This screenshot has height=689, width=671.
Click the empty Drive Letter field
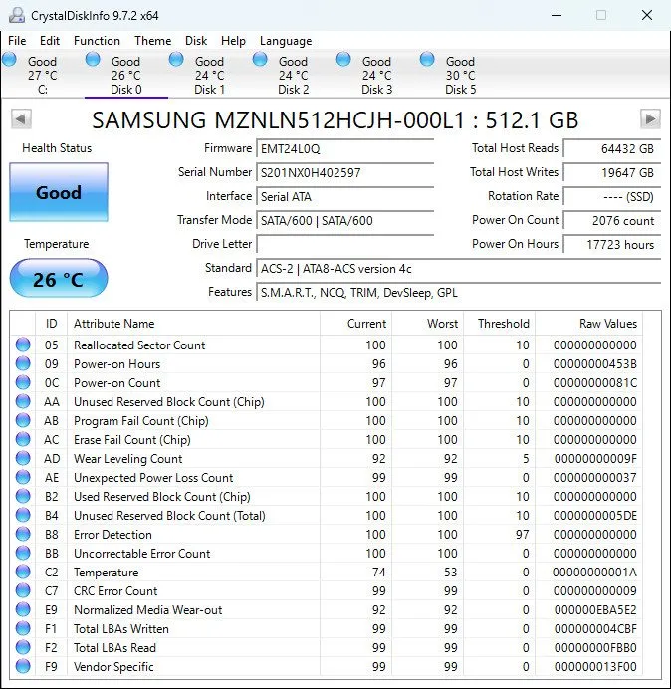[x=344, y=244]
